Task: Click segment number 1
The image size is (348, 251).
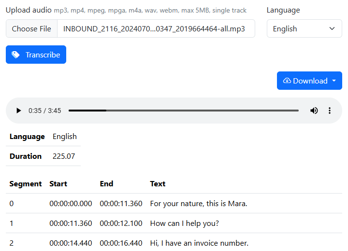Action: click(x=12, y=223)
